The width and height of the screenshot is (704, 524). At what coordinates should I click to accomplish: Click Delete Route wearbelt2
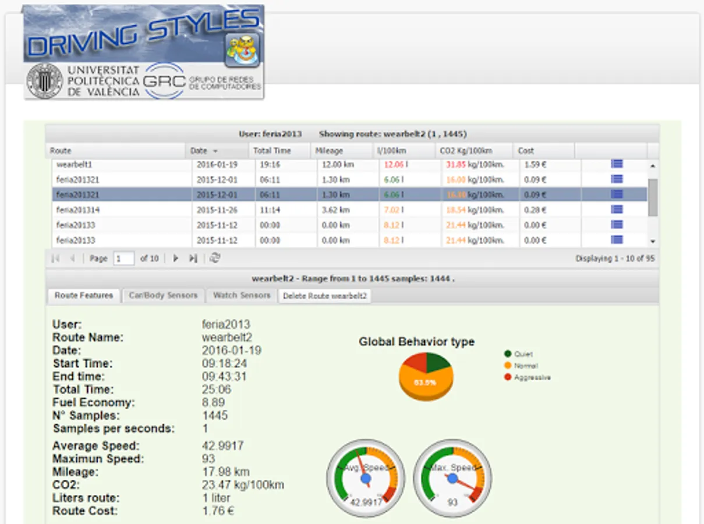coord(324,296)
